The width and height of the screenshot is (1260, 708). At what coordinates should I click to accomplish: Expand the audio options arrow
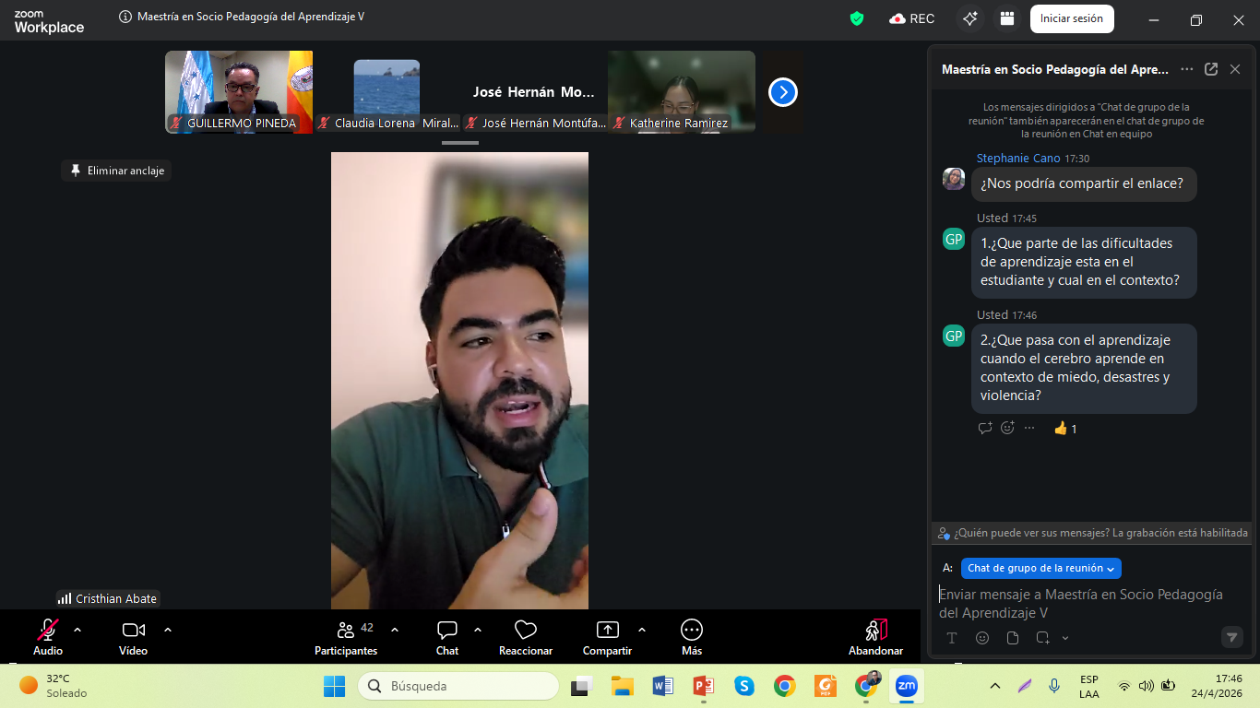pos(77,630)
